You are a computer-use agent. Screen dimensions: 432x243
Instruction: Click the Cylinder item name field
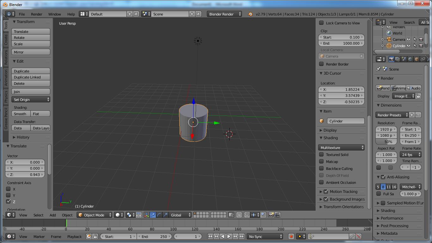point(345,121)
